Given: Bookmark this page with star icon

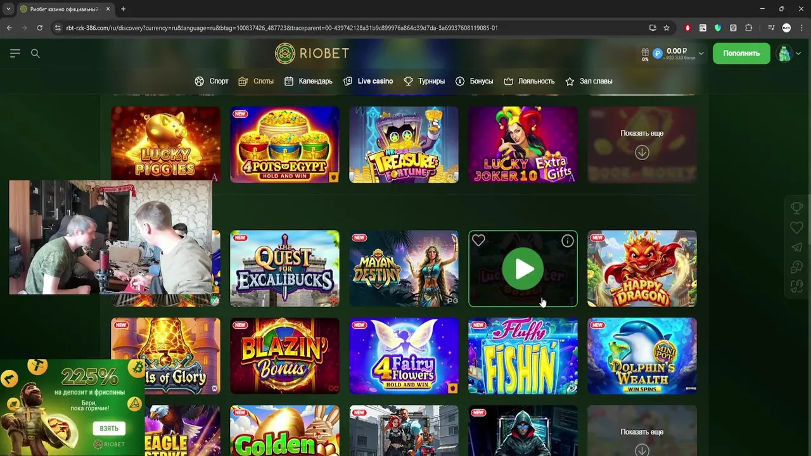Looking at the screenshot, I should 667,28.
